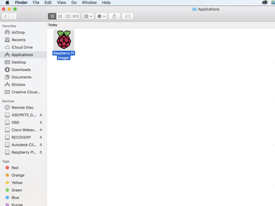Open the Finder menu
275x206 pixels.
pyautogui.click(x=21, y=2)
